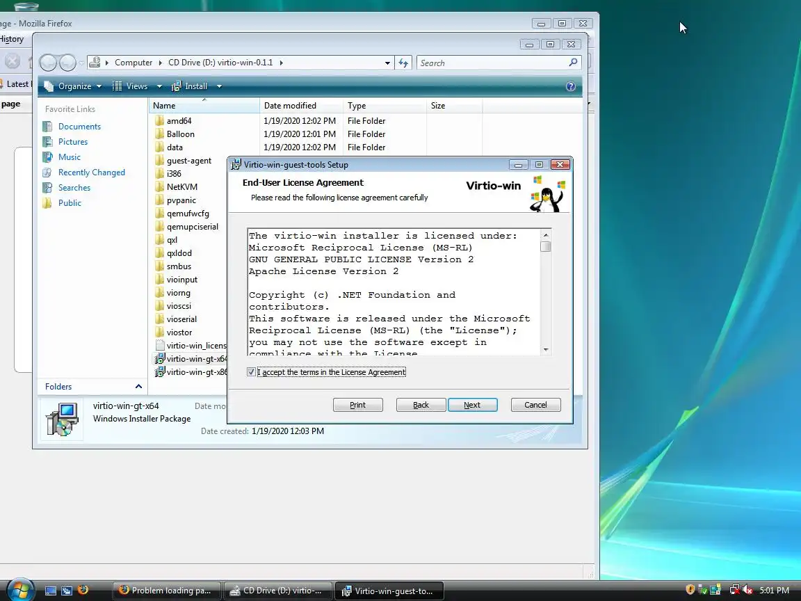The height and width of the screenshot is (601, 801).
Task: Click license text scrollbar up arrow
Action: coord(546,235)
